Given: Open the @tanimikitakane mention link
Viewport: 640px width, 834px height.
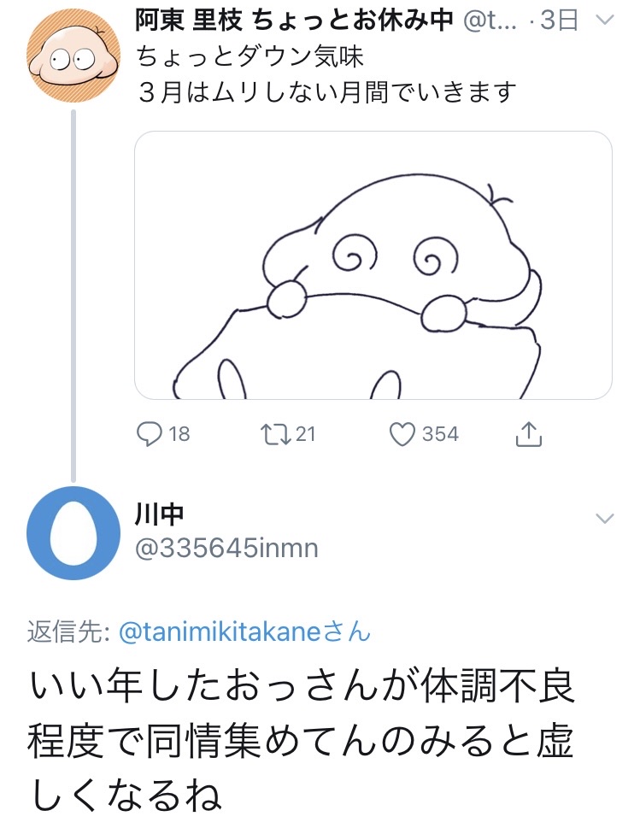Looking at the screenshot, I should point(220,632).
